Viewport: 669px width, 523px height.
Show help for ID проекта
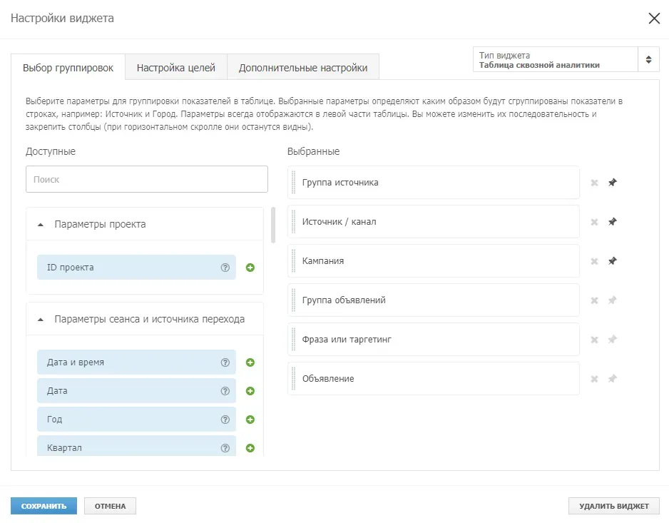pos(225,268)
